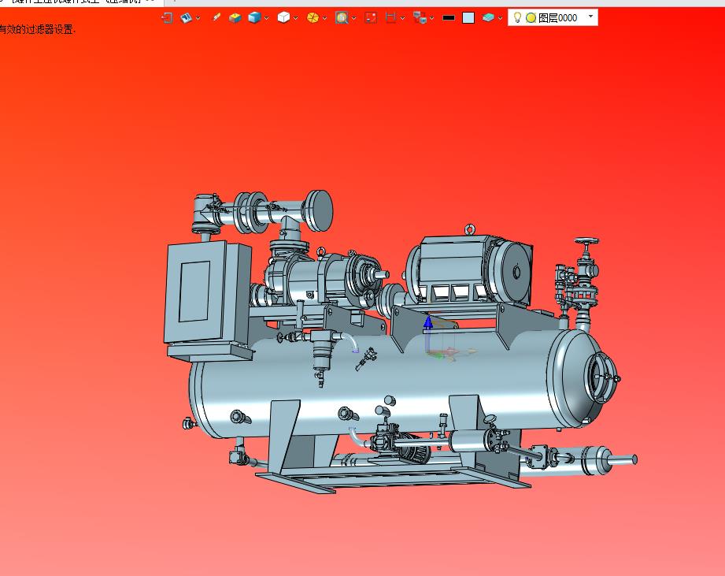Image resolution: width=725 pixels, height=576 pixels.
Task: Click the red exit door icon
Action: (167, 17)
